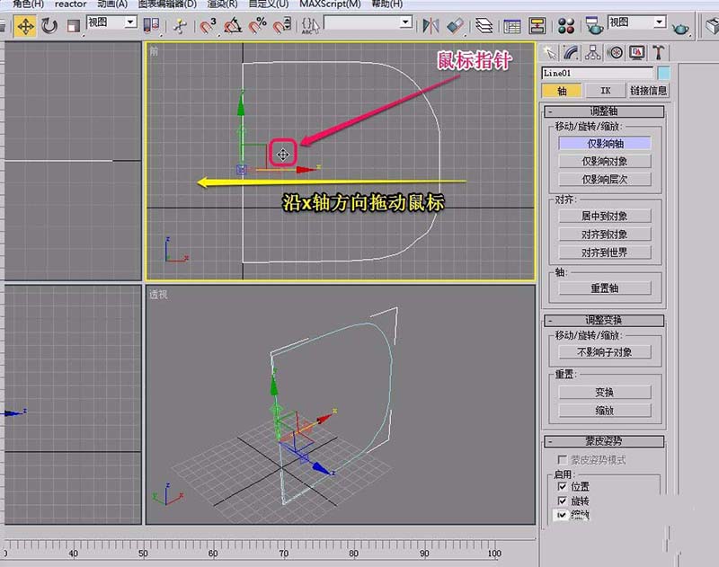719x567 pixels.
Task: Click frame 50 on the timeline
Action: click(x=143, y=554)
